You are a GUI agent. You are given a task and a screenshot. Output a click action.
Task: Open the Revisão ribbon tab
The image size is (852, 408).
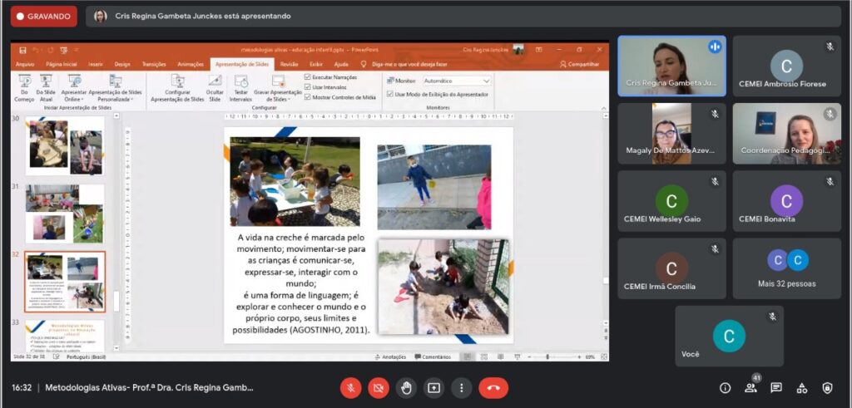[x=289, y=64]
